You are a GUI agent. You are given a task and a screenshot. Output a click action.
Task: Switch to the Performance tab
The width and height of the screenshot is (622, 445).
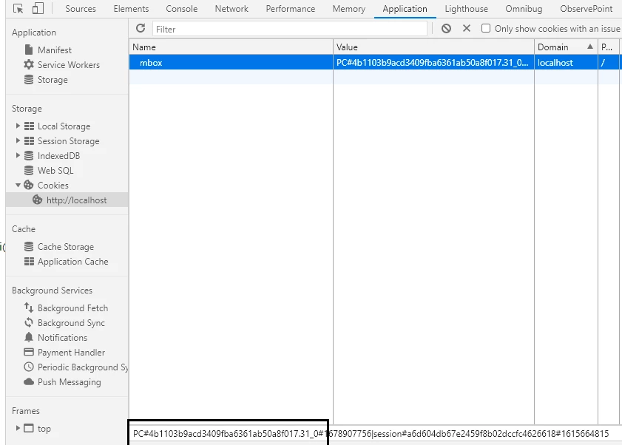coord(291,9)
